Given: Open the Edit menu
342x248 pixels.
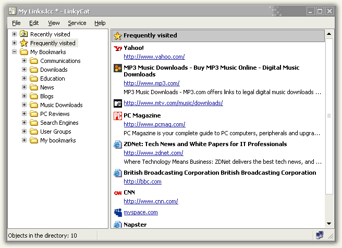Looking at the screenshot, I should tap(34, 23).
